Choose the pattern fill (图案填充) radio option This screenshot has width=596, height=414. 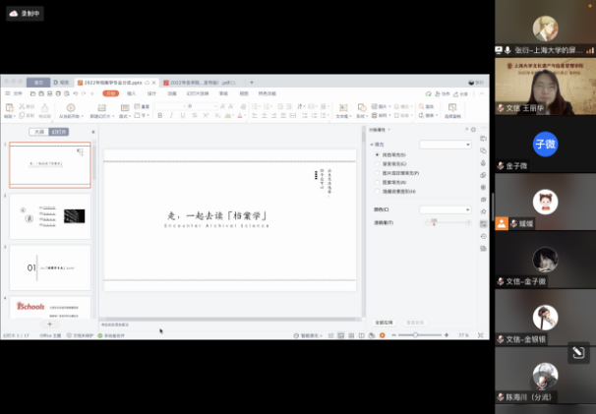[x=376, y=182]
